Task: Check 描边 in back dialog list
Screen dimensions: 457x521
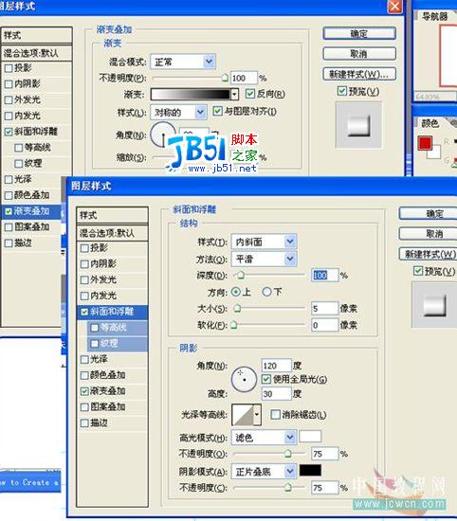Action: click(x=9, y=243)
